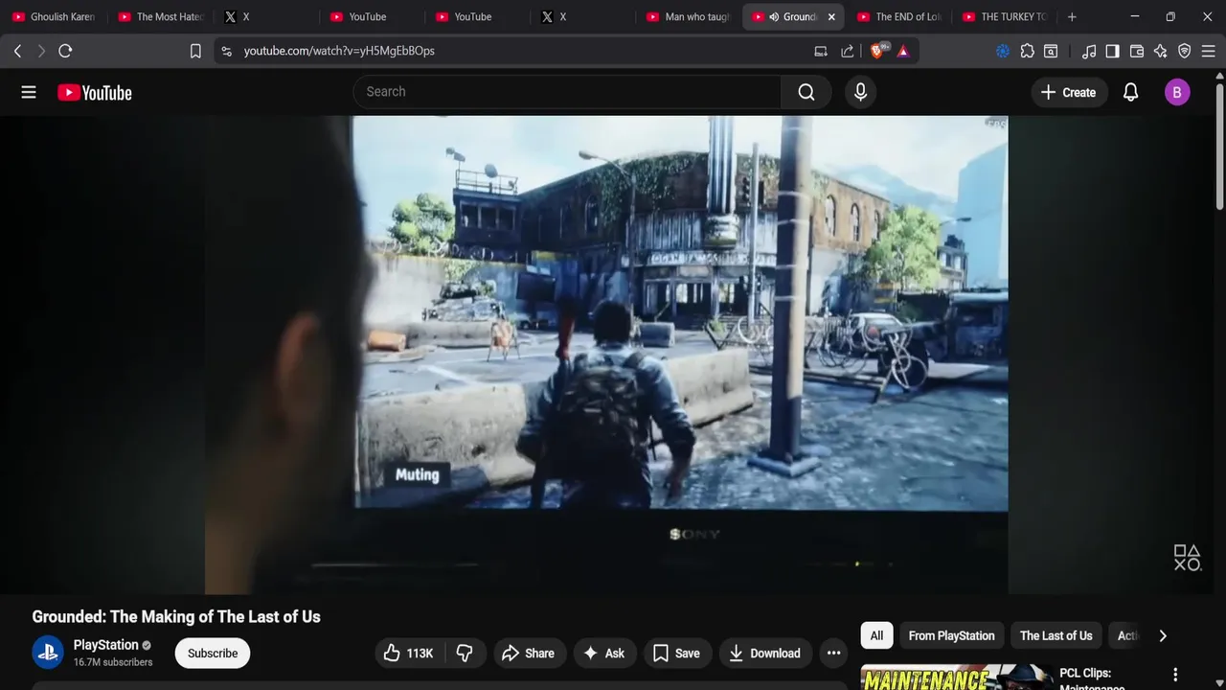Subscribe to the PlayStation channel
Screen dimensions: 1226x690
213,654
